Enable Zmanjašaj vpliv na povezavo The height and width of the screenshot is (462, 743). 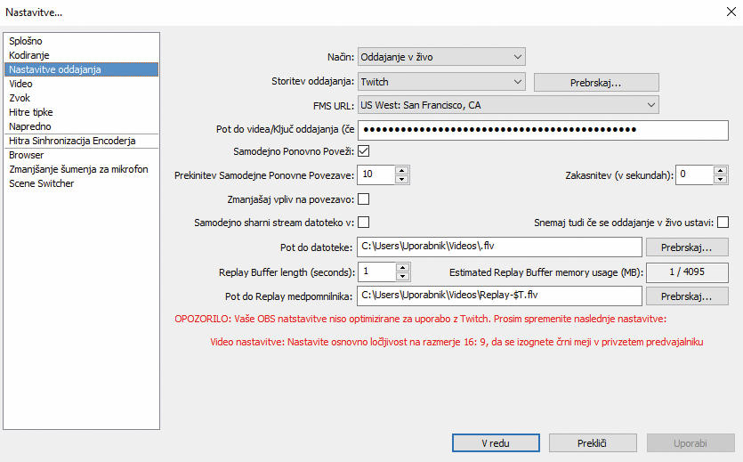(x=363, y=199)
